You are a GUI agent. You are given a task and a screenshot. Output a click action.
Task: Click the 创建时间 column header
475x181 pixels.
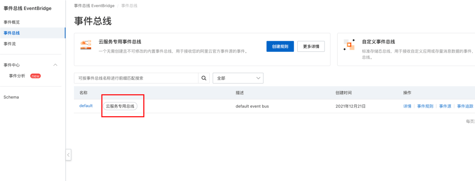(x=343, y=93)
